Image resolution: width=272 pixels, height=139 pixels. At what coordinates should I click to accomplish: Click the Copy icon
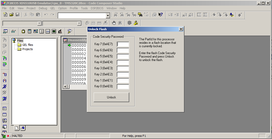click(x=32, y=15)
